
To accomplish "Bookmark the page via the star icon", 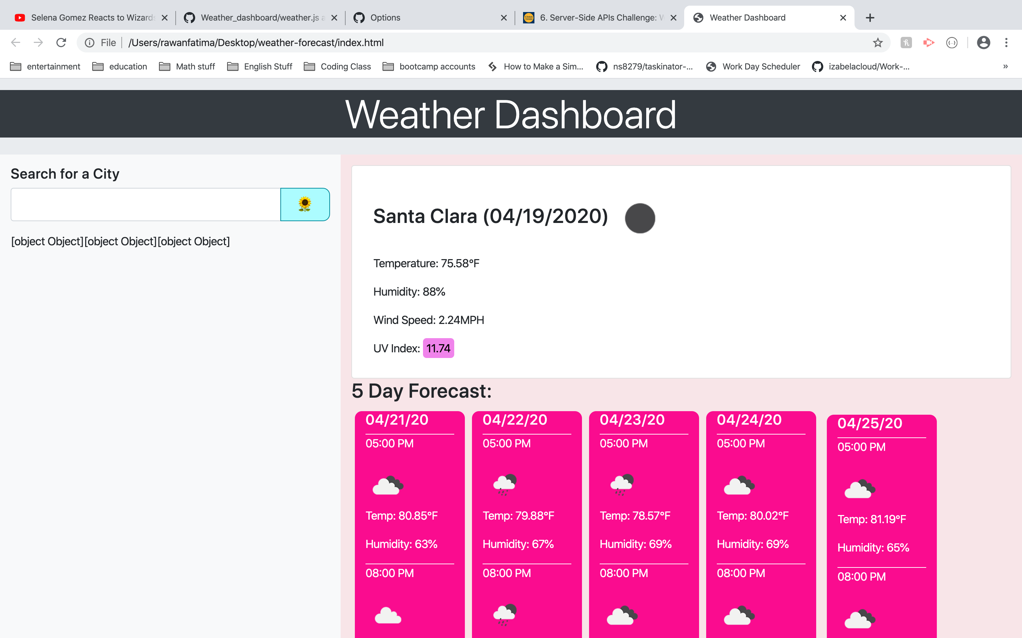I will (878, 43).
